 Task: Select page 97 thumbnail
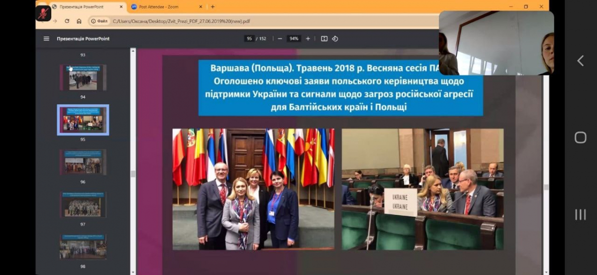click(83, 205)
